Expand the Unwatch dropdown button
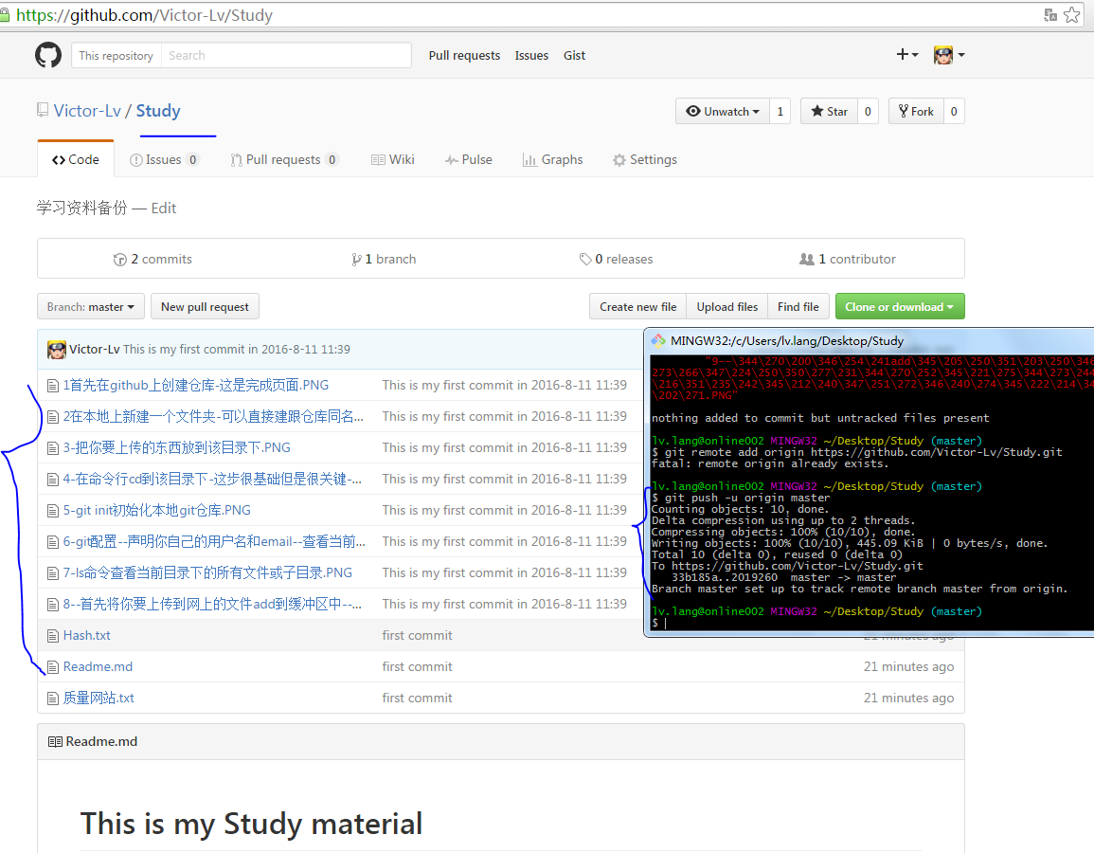The width and height of the screenshot is (1094, 853). coord(723,111)
